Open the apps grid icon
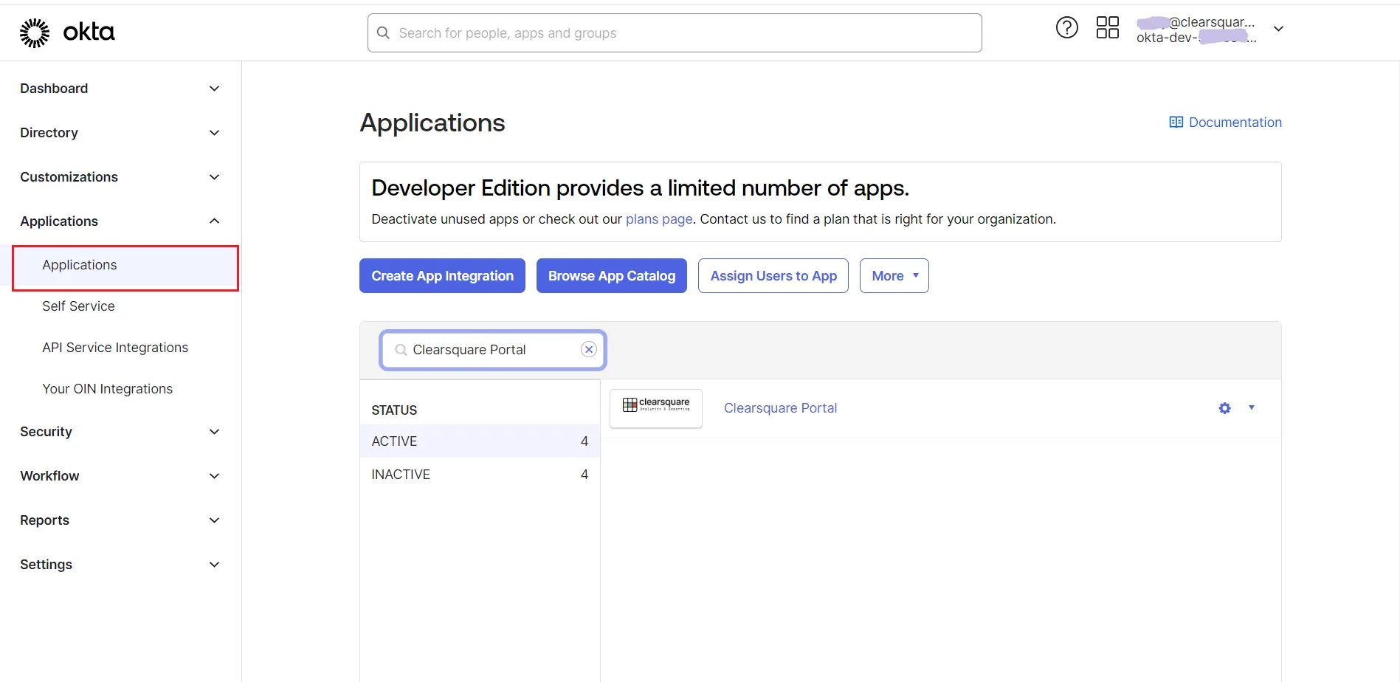Image resolution: width=1400 pixels, height=682 pixels. pyautogui.click(x=1107, y=28)
